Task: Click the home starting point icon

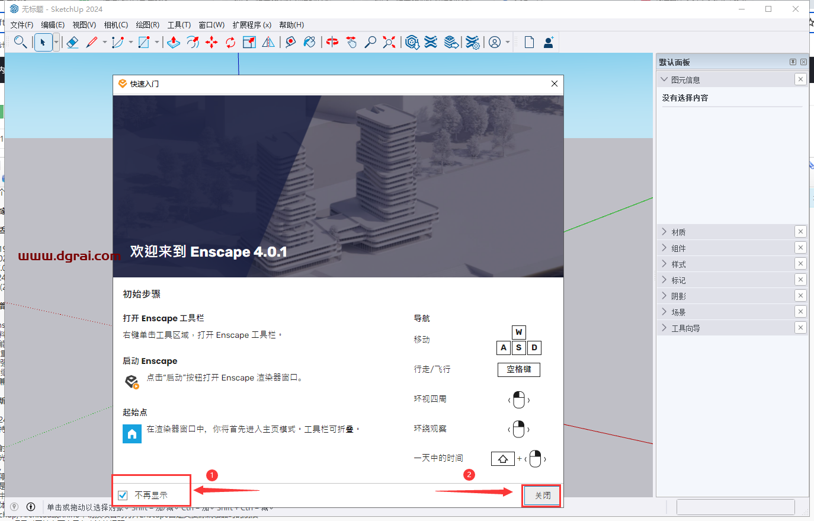Action: (132, 434)
